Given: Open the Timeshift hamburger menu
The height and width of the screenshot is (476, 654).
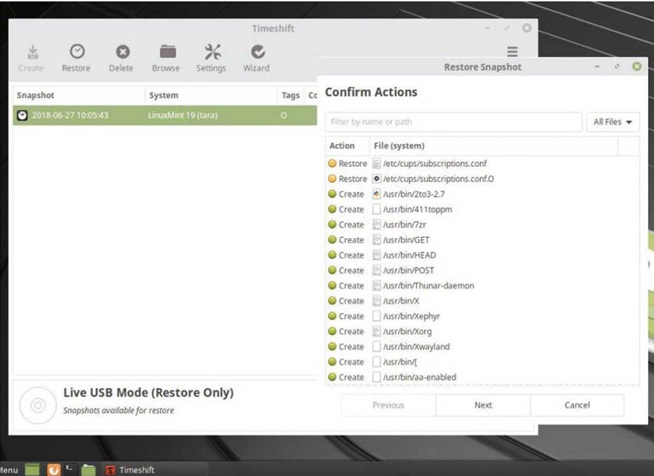Looking at the screenshot, I should pos(512,51).
